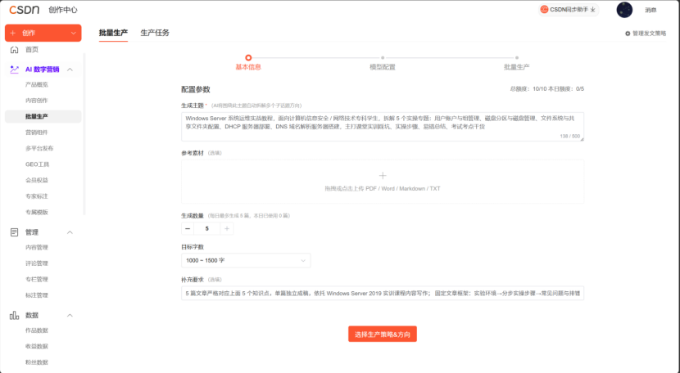This screenshot has height=373, width=680.
Task: Click into the 补充要求 input field
Action: click(383, 294)
